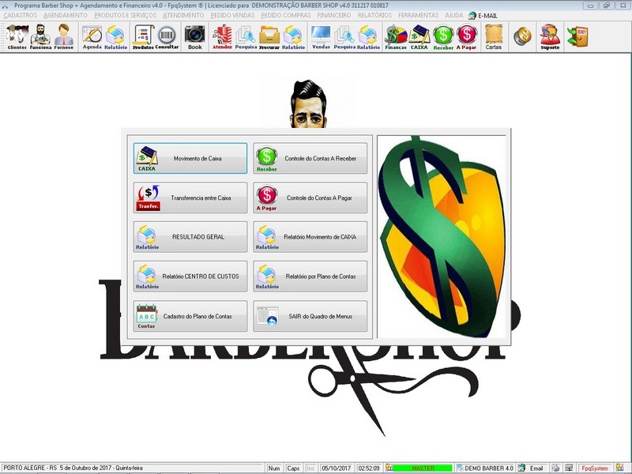The width and height of the screenshot is (632, 474).
Task: Open RESULTADO GERAL report button
Action: pos(190,237)
